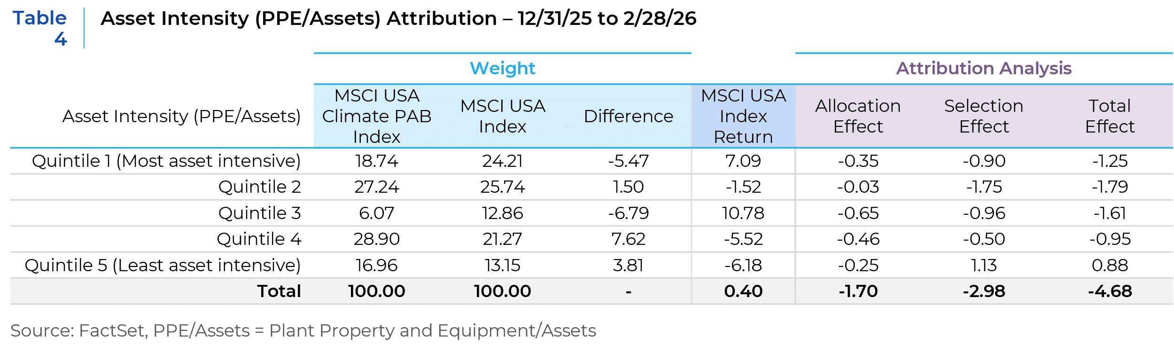This screenshot has height=361, width=1174.
Task: Select the 'Attribution Analysis' group header
Action: pyautogui.click(x=984, y=69)
